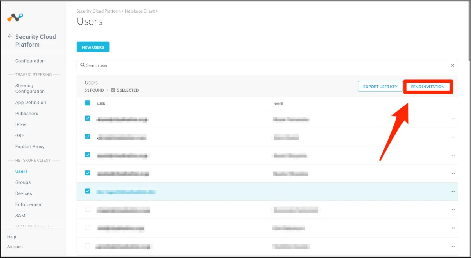Open the ellipsis menu on the third user row
Screen dimensions: 471x258
(453, 155)
